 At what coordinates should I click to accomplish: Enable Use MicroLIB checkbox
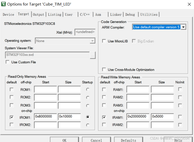[104, 41]
